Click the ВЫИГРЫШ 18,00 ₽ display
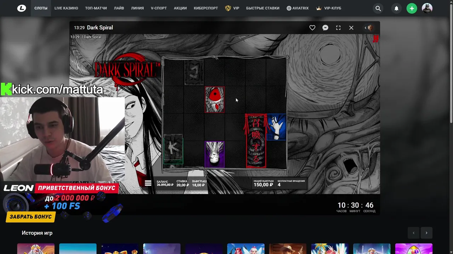 point(199,183)
